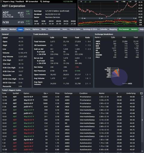Image resolution: width=144 pixels, height=153 pixels.
Task: Sort biggest trades by Price column
Action: [57, 93]
